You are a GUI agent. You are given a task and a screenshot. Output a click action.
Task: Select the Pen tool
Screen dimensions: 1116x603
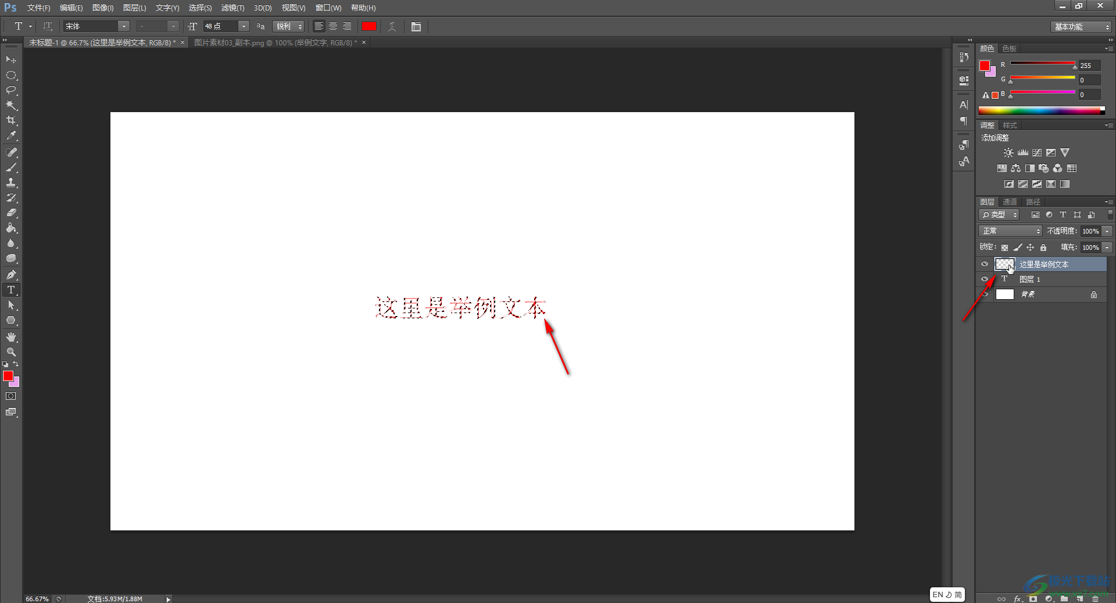pos(11,275)
